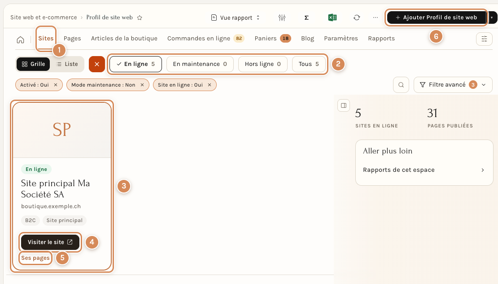Go to 'Articles de la boutique' tab
The width and height of the screenshot is (498, 284).
pos(124,39)
